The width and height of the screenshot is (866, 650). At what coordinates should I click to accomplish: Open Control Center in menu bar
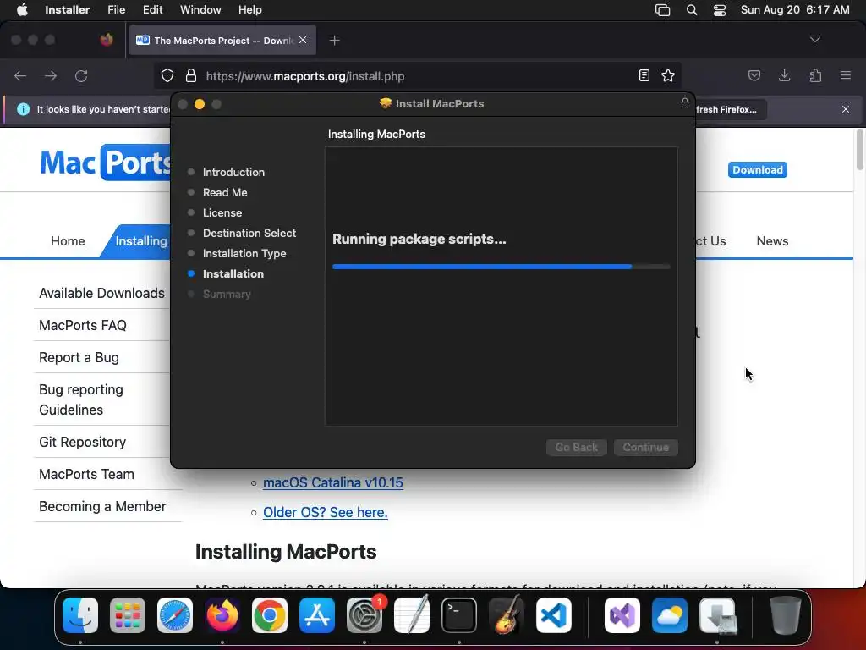point(720,10)
